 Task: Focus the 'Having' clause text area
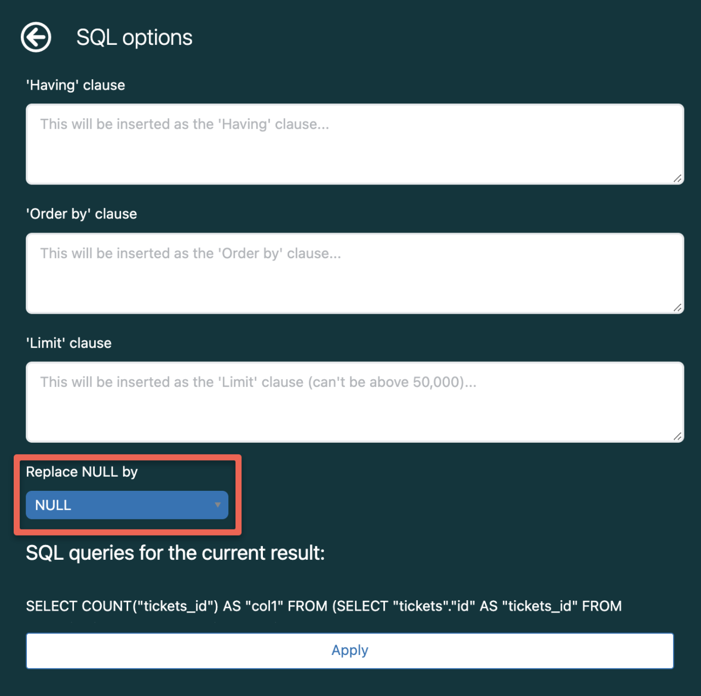coord(355,153)
